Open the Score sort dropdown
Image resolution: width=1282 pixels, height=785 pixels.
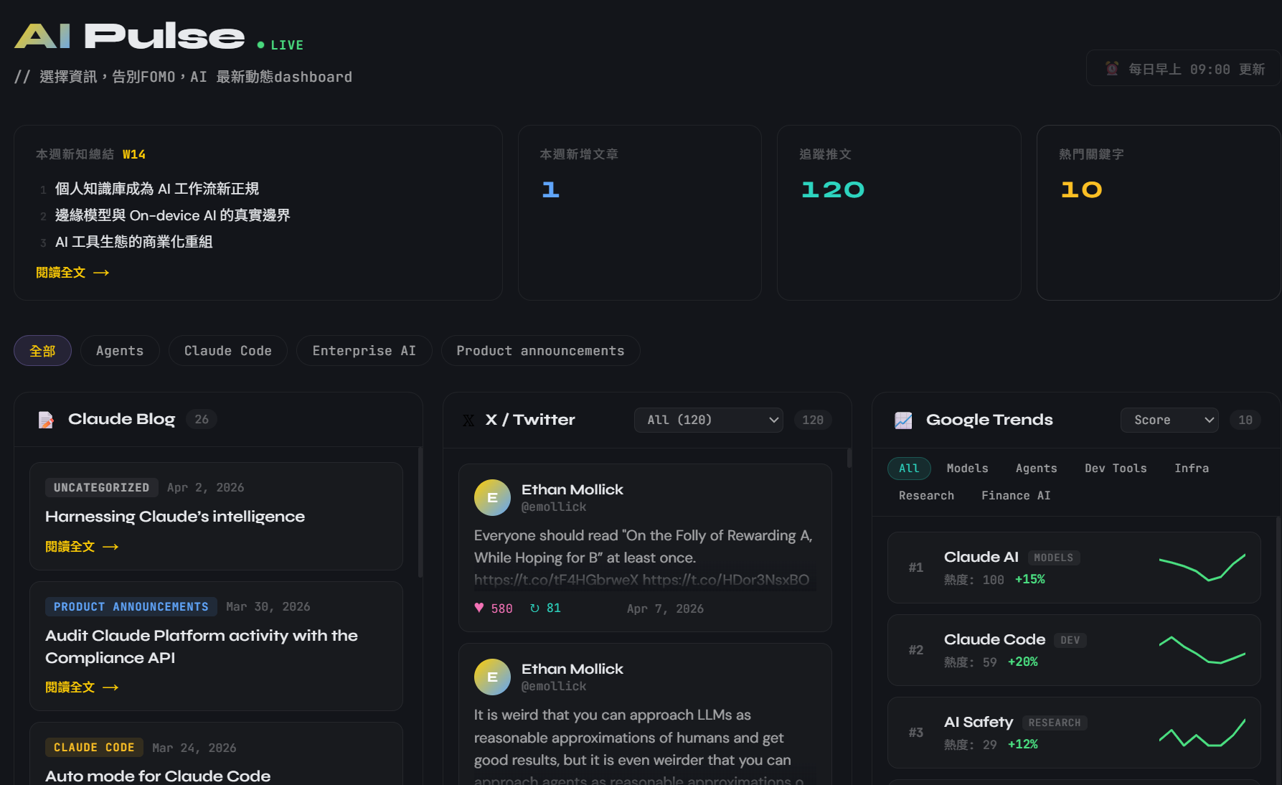point(1170,420)
